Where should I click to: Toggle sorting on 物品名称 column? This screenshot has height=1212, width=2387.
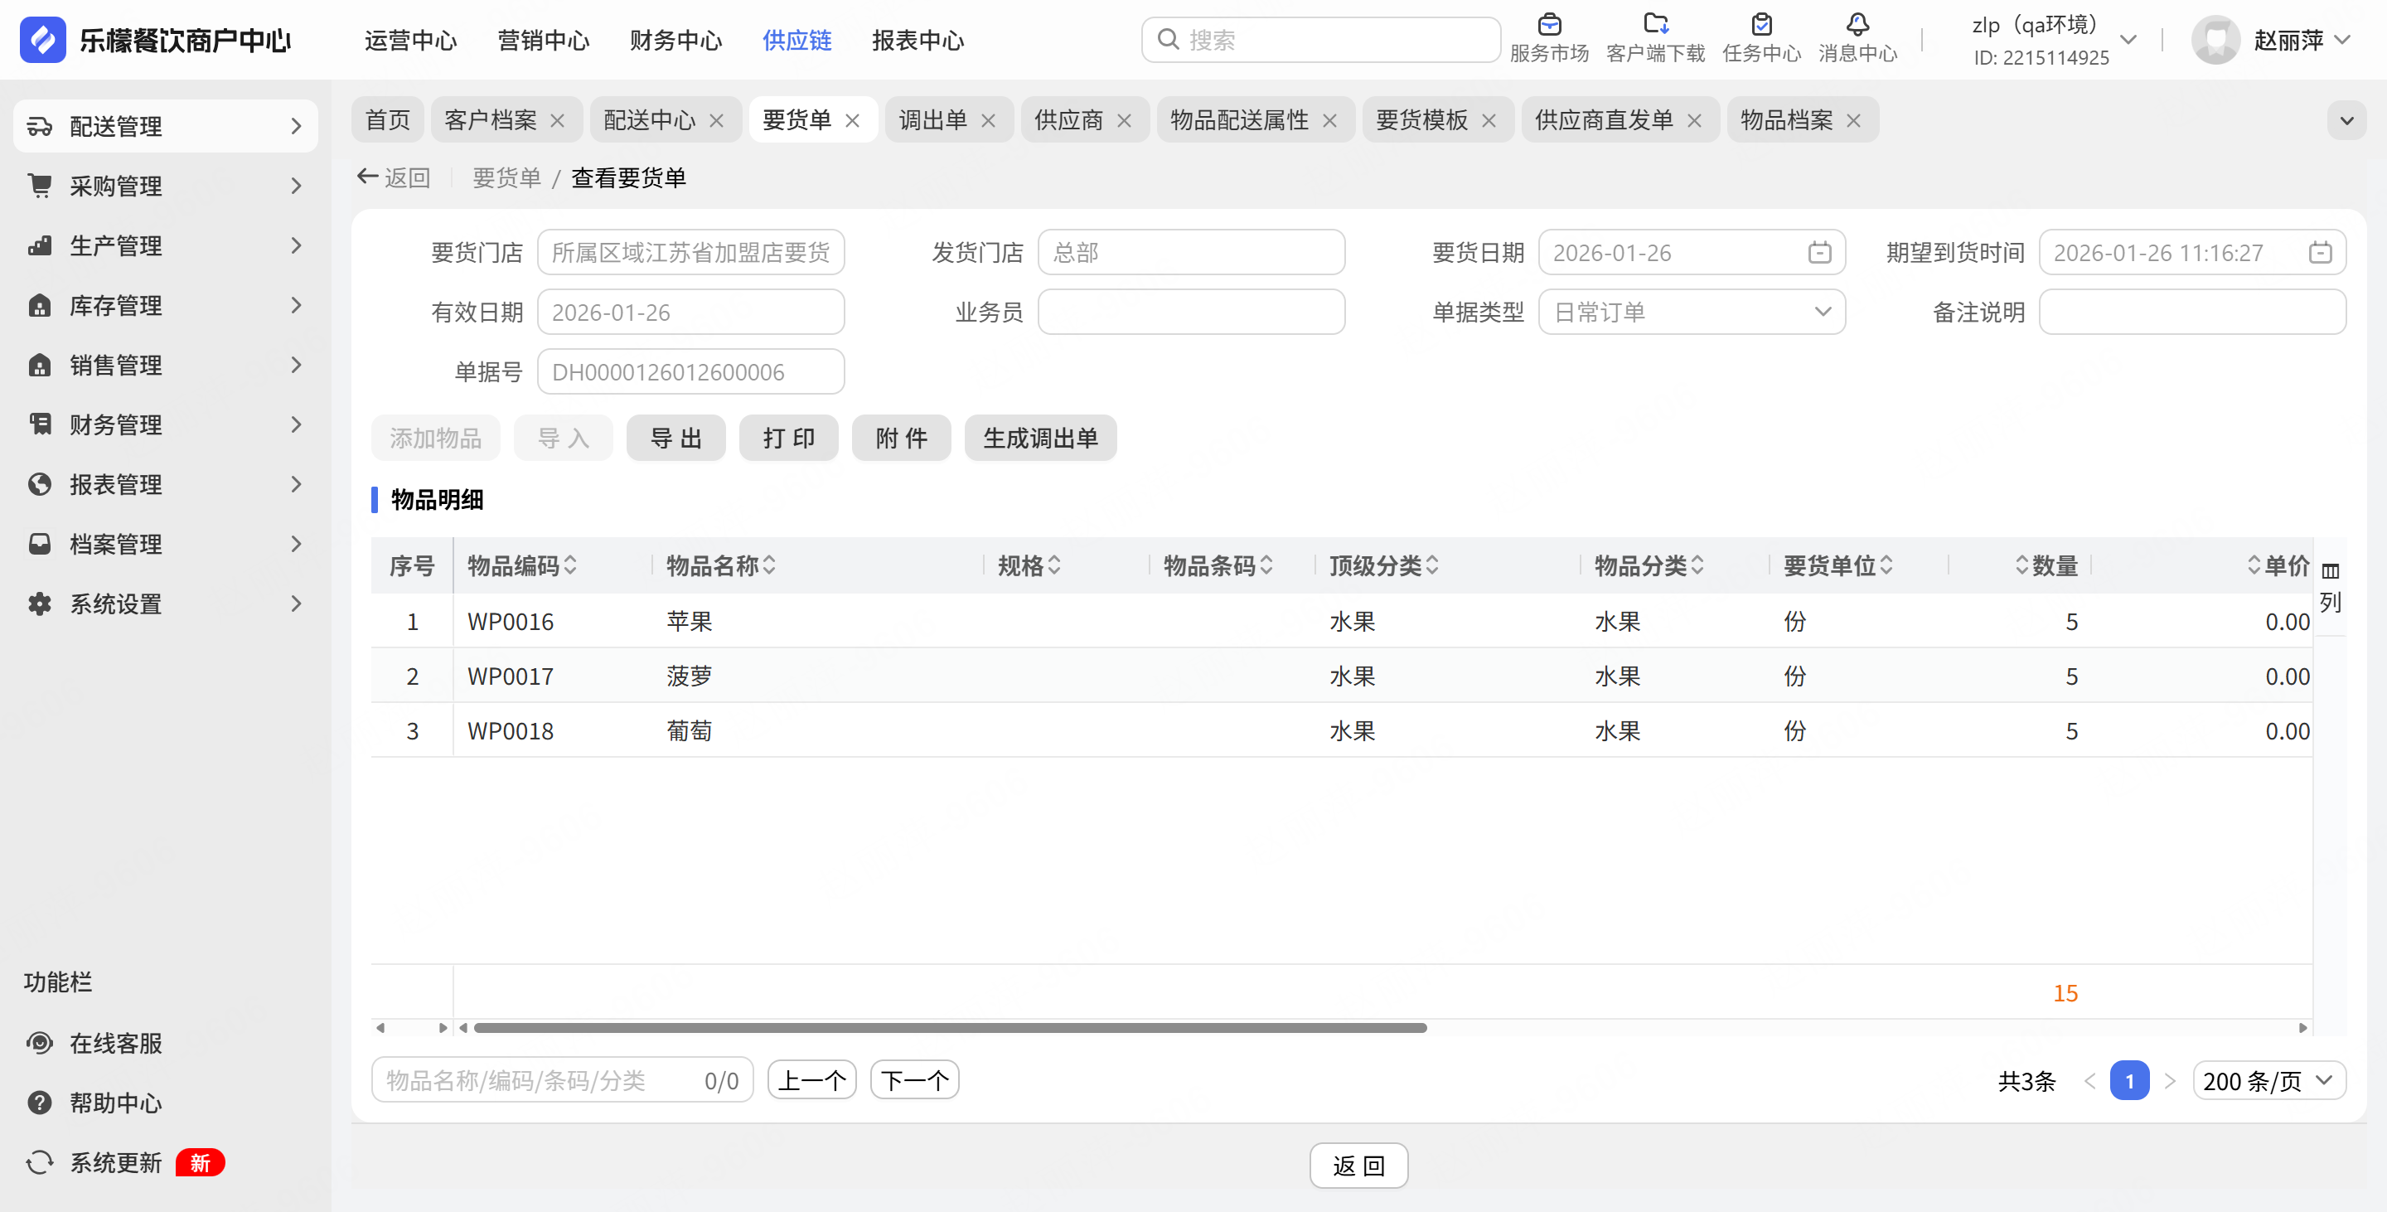tap(770, 565)
